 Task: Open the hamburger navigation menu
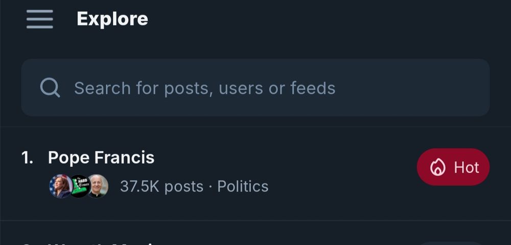(x=40, y=19)
